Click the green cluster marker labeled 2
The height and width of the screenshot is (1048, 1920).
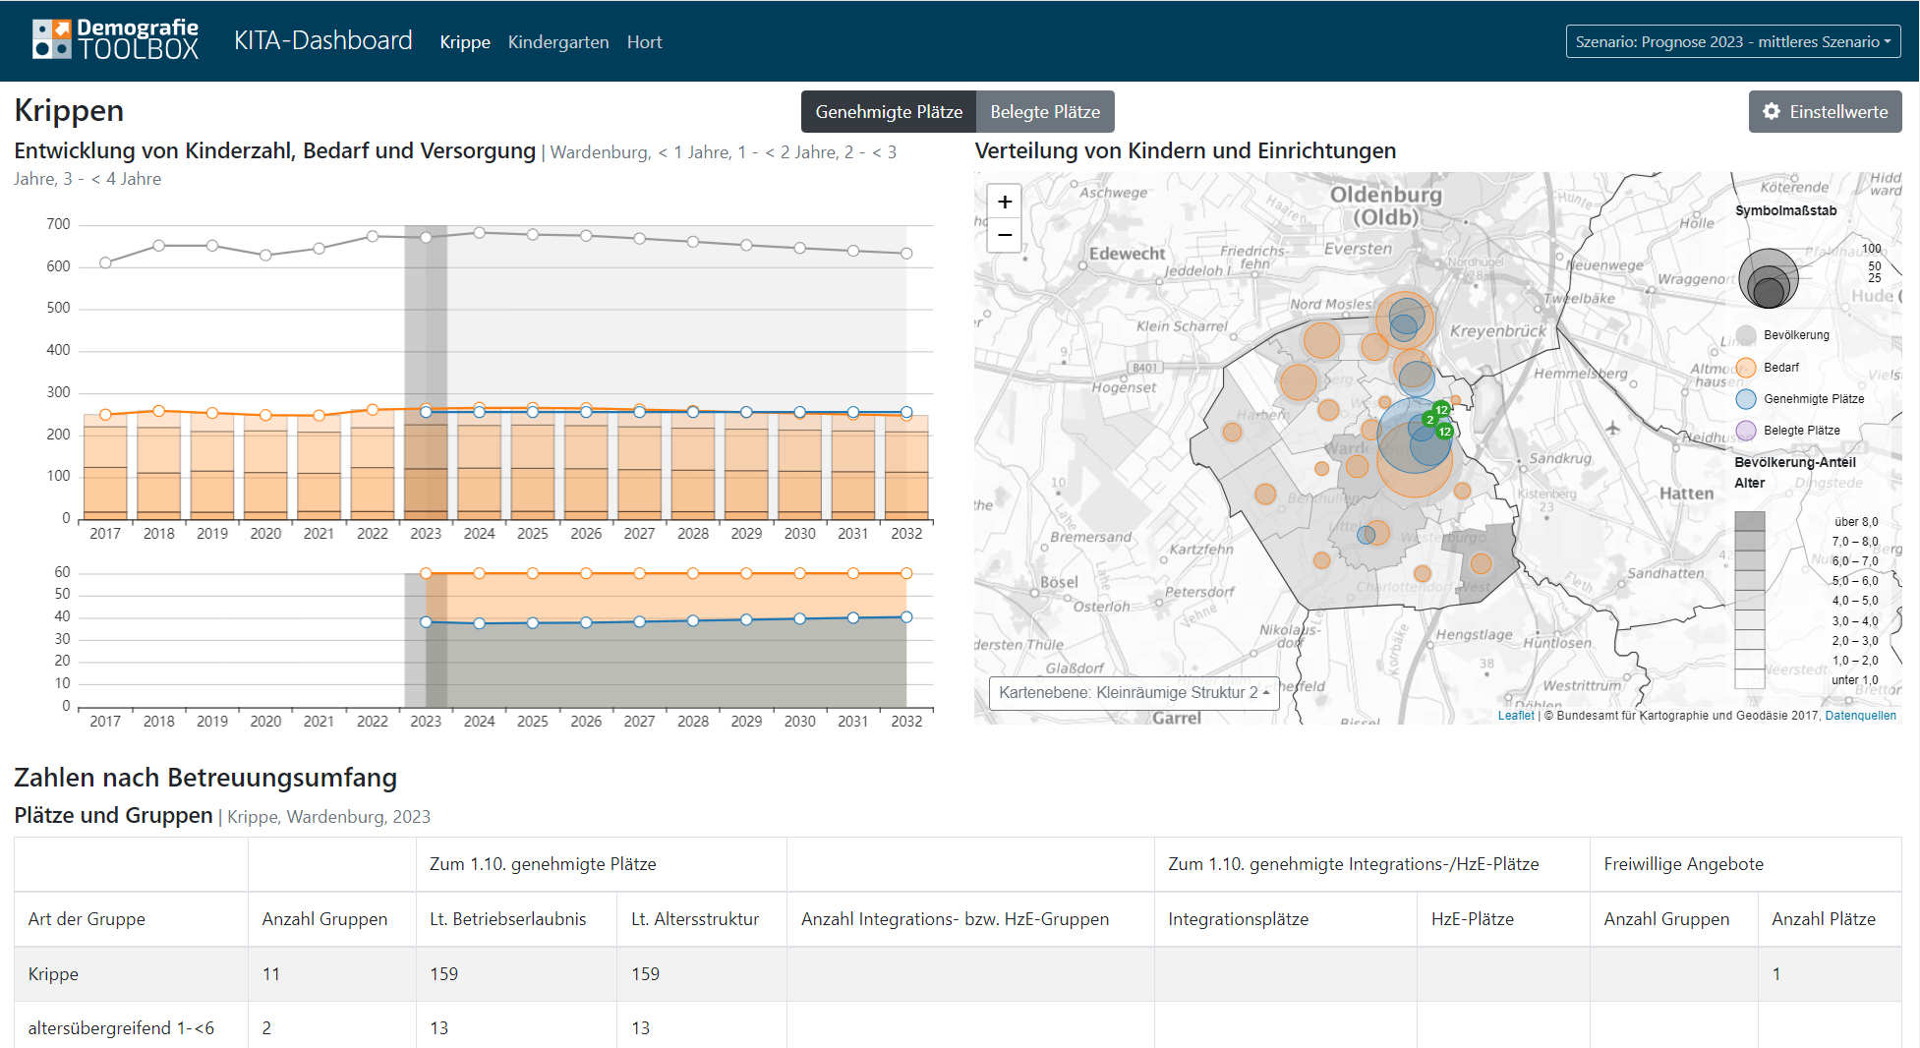1429,420
